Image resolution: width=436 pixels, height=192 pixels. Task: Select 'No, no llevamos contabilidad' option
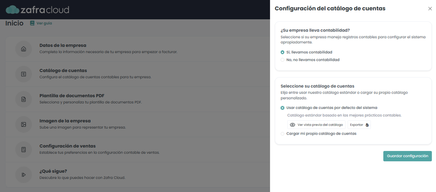tap(282, 60)
